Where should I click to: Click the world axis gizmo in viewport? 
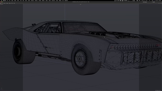pos(2,88)
